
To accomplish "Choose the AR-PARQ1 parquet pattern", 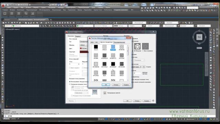I will tap(104, 64).
